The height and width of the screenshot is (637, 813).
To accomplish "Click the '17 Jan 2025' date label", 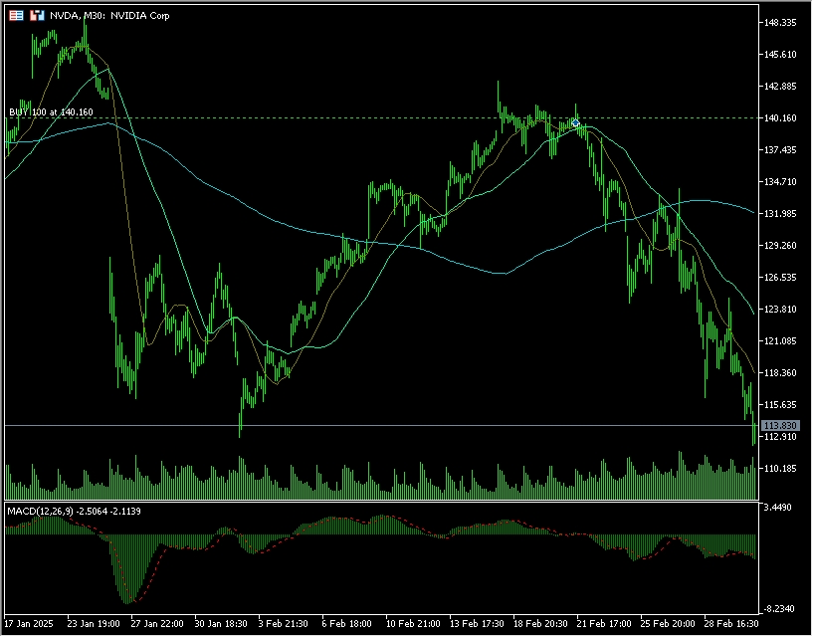I will 29,624.
